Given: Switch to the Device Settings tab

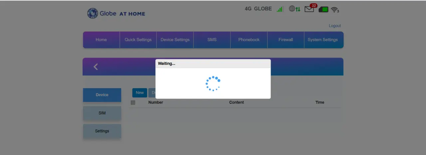Looking at the screenshot, I should click(175, 40).
